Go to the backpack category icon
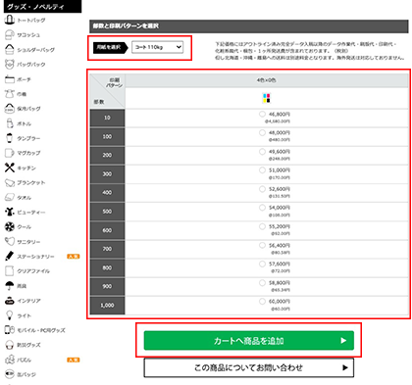 (10, 64)
